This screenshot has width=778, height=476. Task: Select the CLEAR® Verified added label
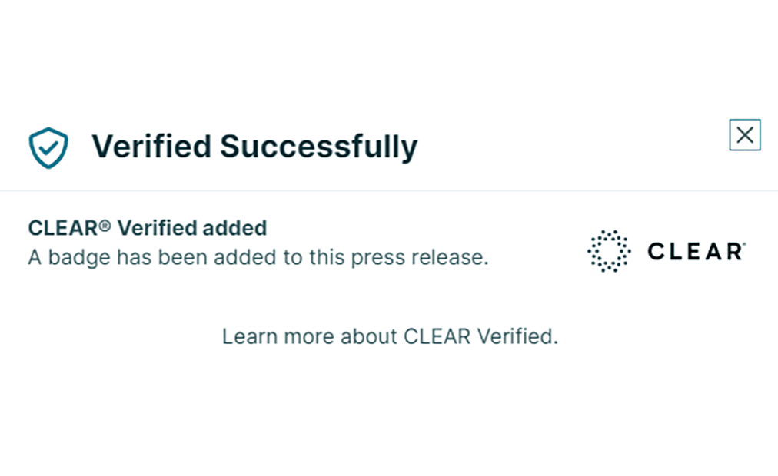click(x=148, y=228)
